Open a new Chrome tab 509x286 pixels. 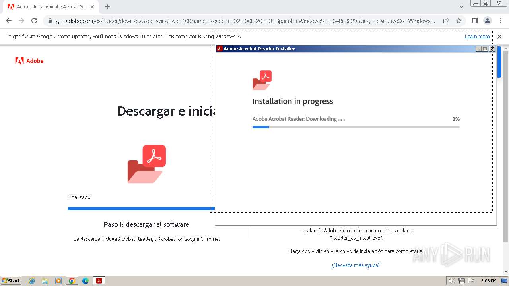pos(107,7)
